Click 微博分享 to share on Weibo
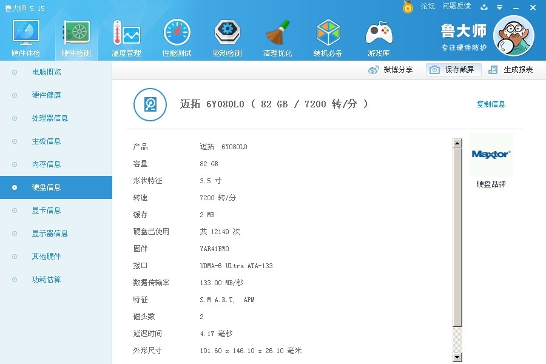The image size is (546, 364). coord(399,70)
